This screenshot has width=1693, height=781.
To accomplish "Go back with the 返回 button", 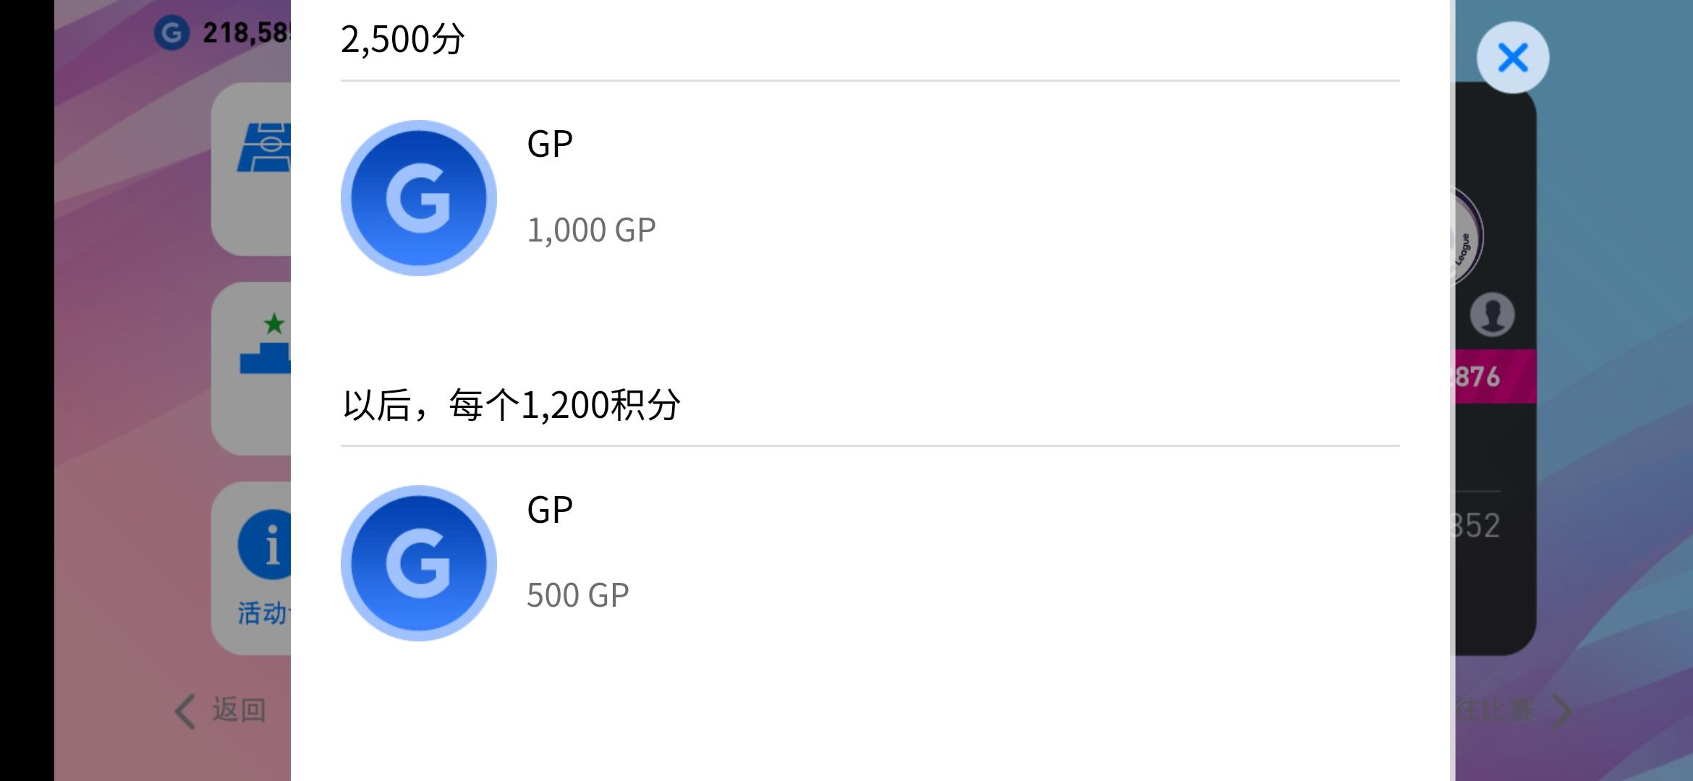I will click(221, 711).
